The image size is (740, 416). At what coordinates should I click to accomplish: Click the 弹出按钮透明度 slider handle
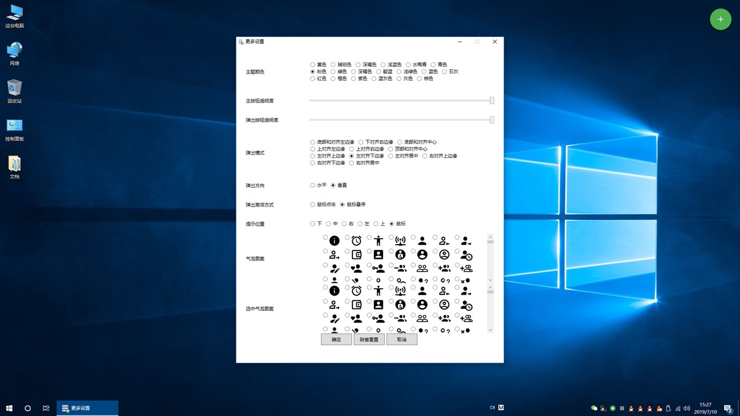[x=491, y=120]
